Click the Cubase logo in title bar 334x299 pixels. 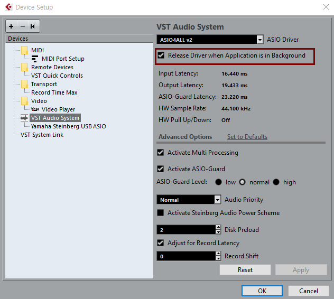pyautogui.click(x=8, y=7)
